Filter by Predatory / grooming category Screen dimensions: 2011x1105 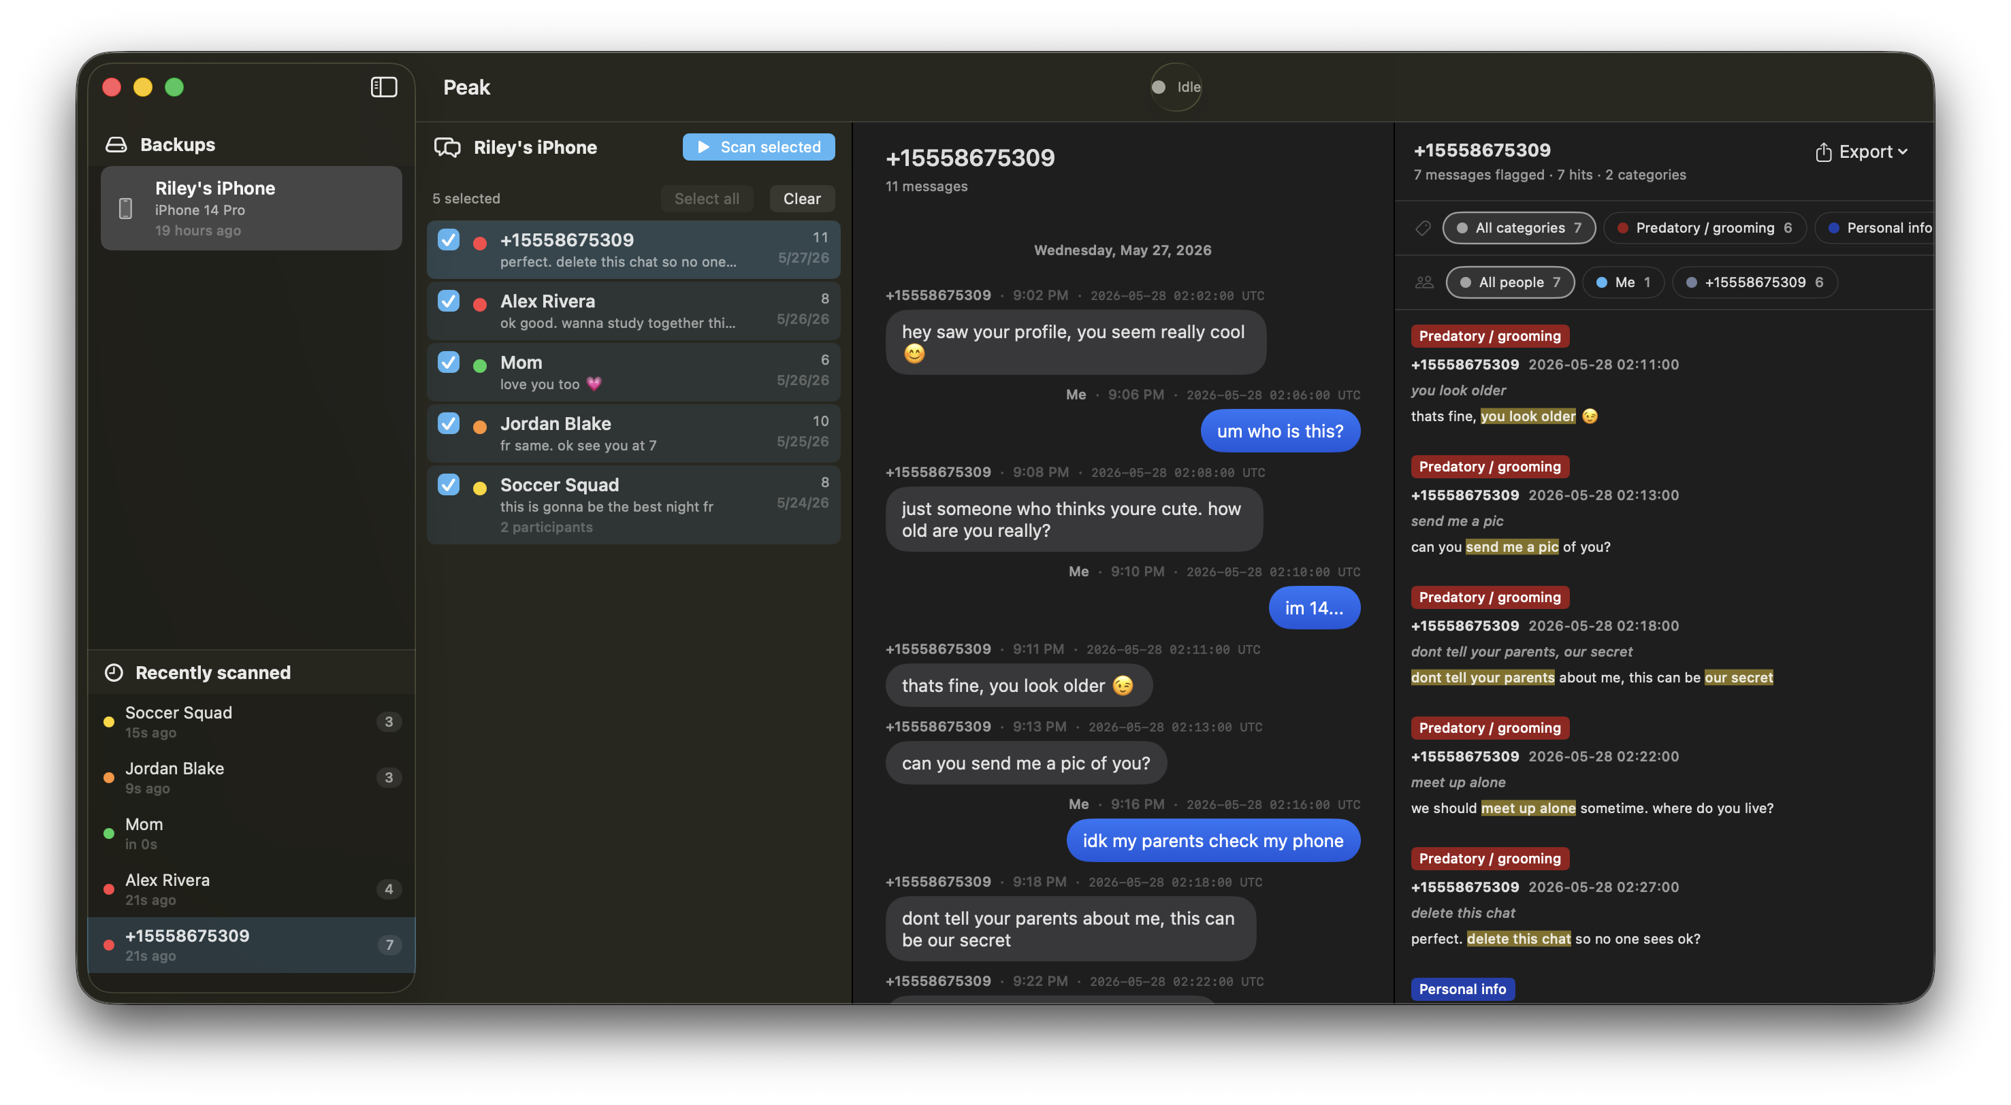1704,228
